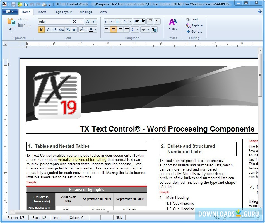
Task: Click the Go to... command
Action: [194, 31]
